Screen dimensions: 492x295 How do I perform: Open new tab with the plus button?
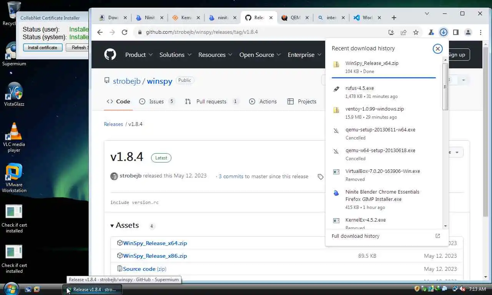(x=394, y=18)
